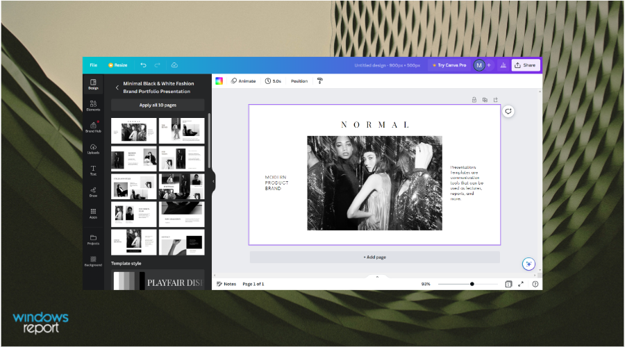The height and width of the screenshot is (347, 625).
Task: Click the Redo arrow icon
Action: (x=158, y=65)
